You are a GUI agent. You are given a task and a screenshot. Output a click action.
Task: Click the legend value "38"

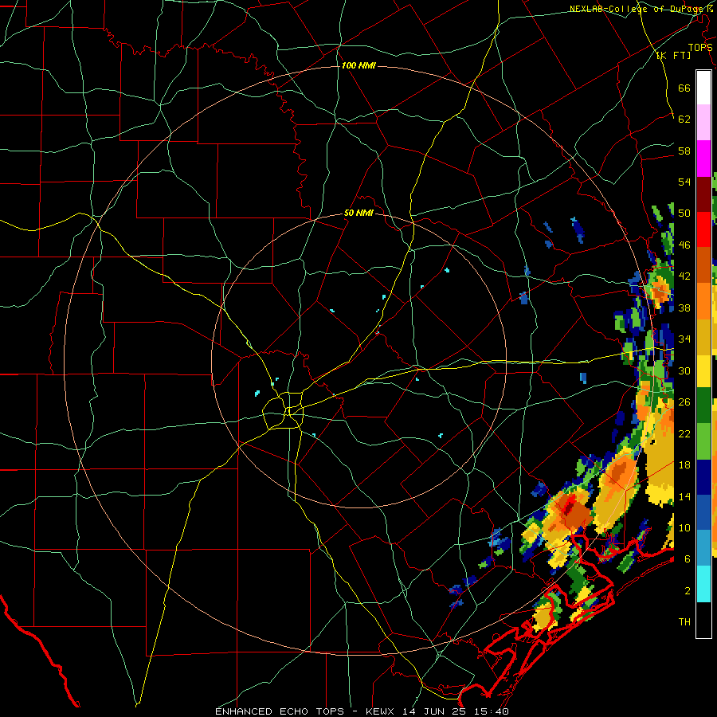point(684,308)
